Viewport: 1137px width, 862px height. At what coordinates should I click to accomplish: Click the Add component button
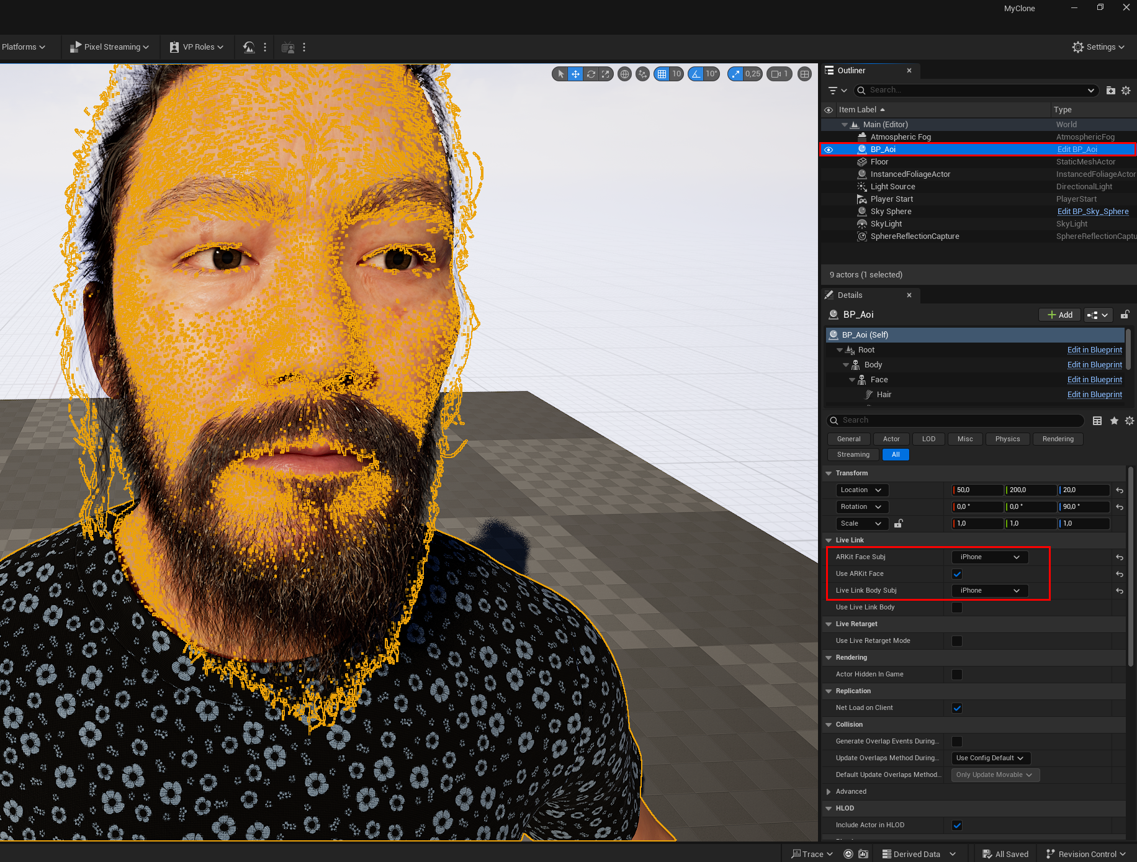tap(1060, 315)
